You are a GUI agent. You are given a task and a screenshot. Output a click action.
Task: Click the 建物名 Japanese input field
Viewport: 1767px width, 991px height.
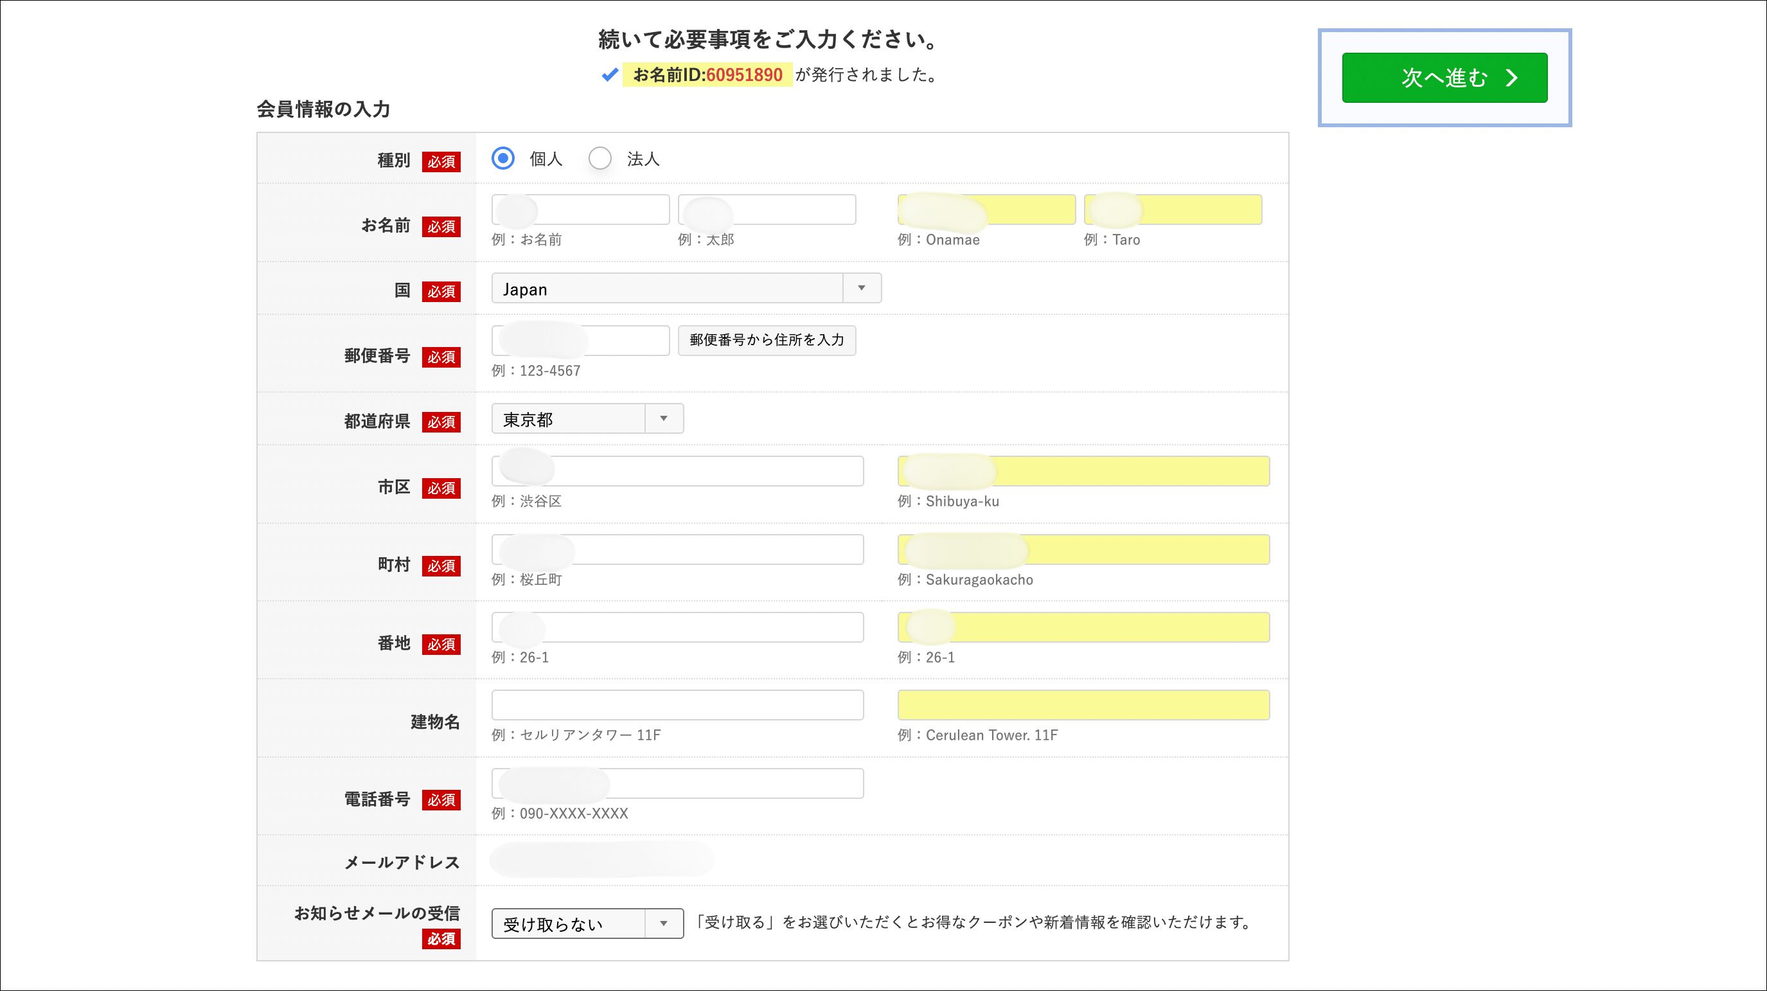click(677, 705)
